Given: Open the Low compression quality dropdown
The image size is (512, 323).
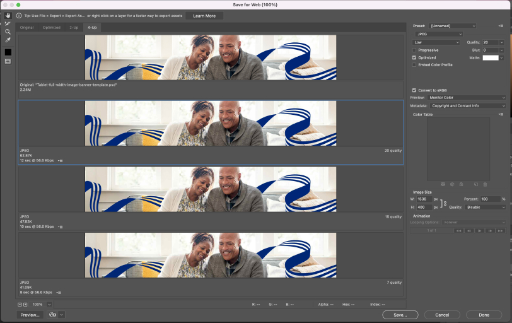Looking at the screenshot, I should coord(436,42).
